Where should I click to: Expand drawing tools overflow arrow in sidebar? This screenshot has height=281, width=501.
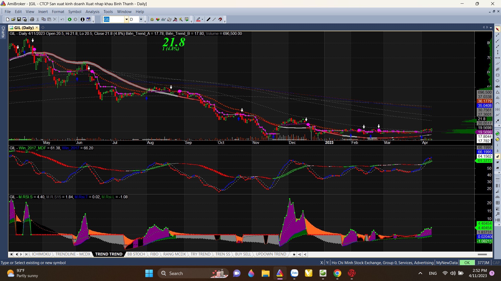tap(499, 126)
